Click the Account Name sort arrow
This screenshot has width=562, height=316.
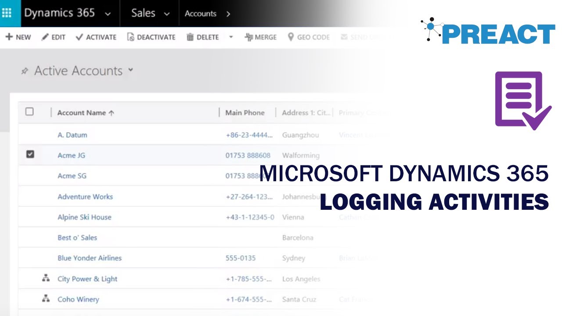click(112, 113)
